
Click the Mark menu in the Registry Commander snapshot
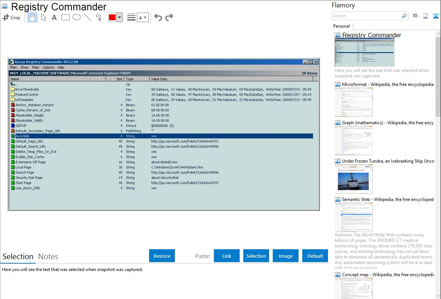[36, 67]
